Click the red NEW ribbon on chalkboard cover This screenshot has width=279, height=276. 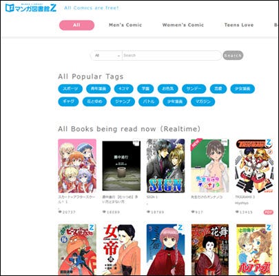196,144
